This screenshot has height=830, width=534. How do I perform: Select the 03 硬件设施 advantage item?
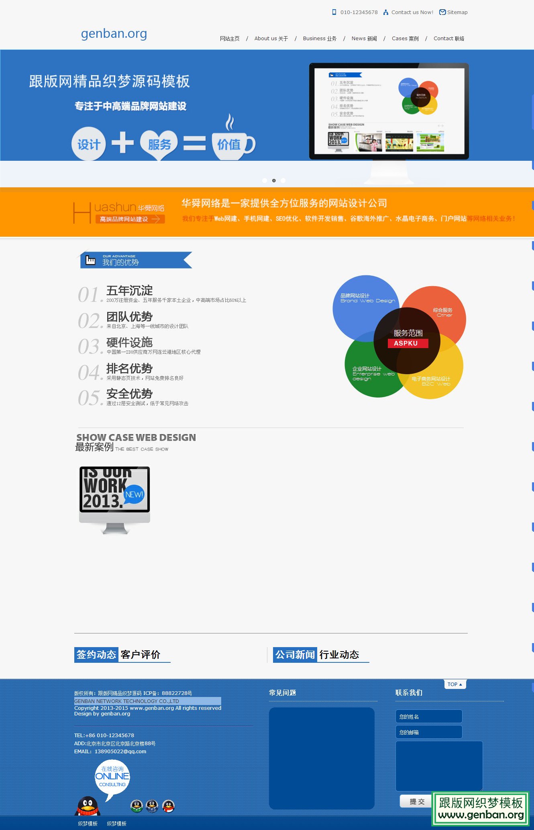(139, 346)
